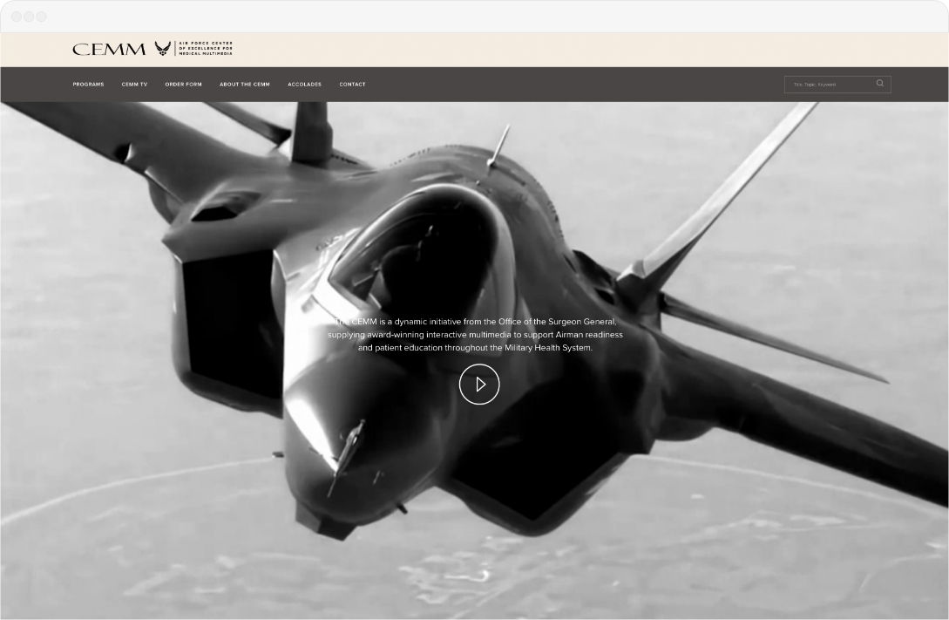Navigate to the Contact page
This screenshot has width=949, height=620.
pos(352,85)
